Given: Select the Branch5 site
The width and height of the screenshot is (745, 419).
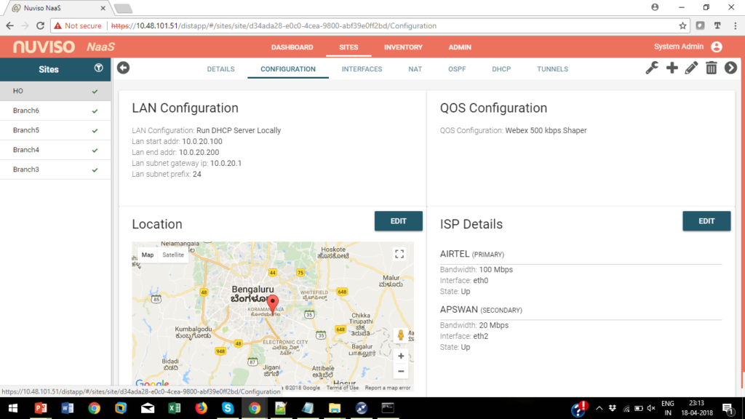Looking at the screenshot, I should [x=55, y=130].
